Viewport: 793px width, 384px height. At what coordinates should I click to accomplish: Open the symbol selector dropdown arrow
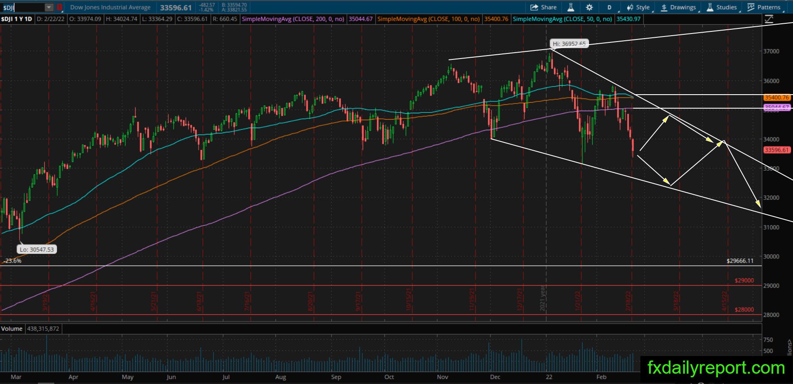pos(49,7)
